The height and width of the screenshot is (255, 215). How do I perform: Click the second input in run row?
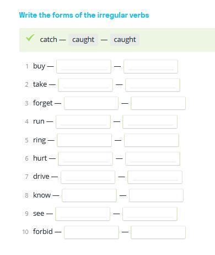[150, 121]
